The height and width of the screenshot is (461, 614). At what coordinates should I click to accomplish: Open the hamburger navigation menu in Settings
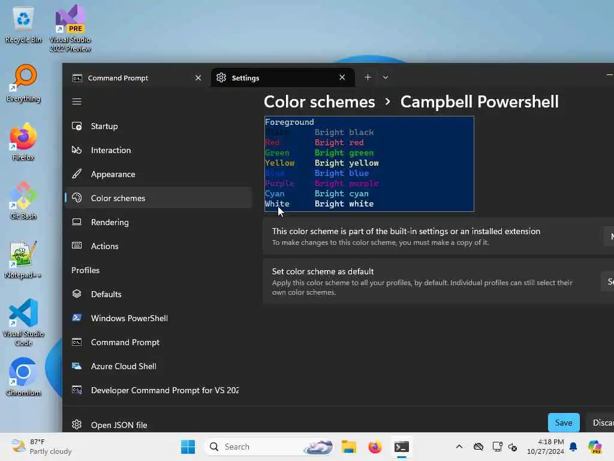[77, 101]
